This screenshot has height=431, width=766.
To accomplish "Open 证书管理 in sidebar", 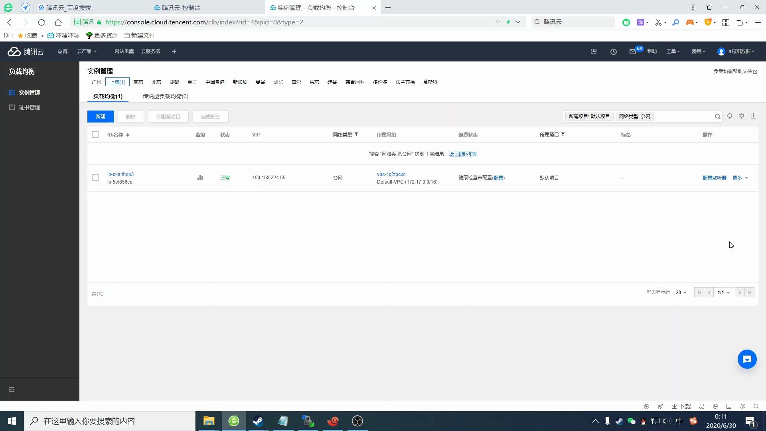I will coord(29,107).
